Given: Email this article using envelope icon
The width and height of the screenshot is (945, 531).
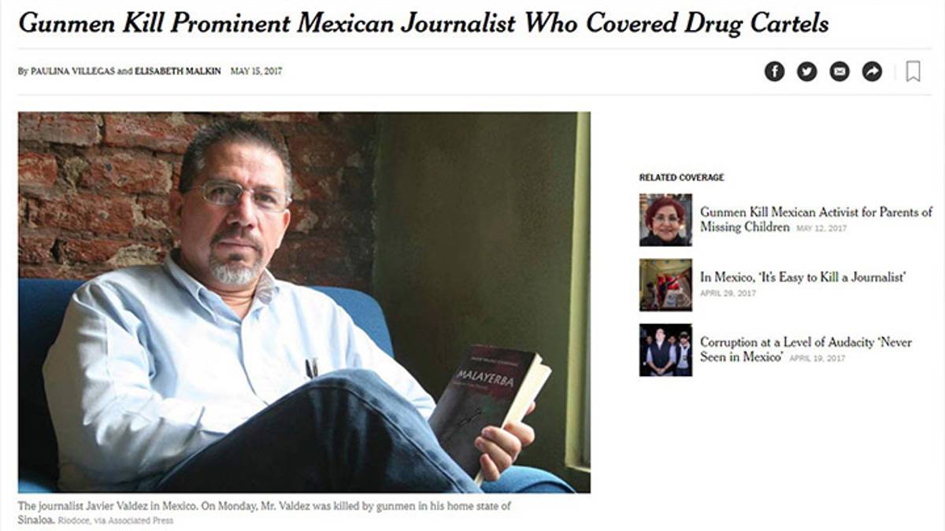Looking at the screenshot, I should (839, 72).
